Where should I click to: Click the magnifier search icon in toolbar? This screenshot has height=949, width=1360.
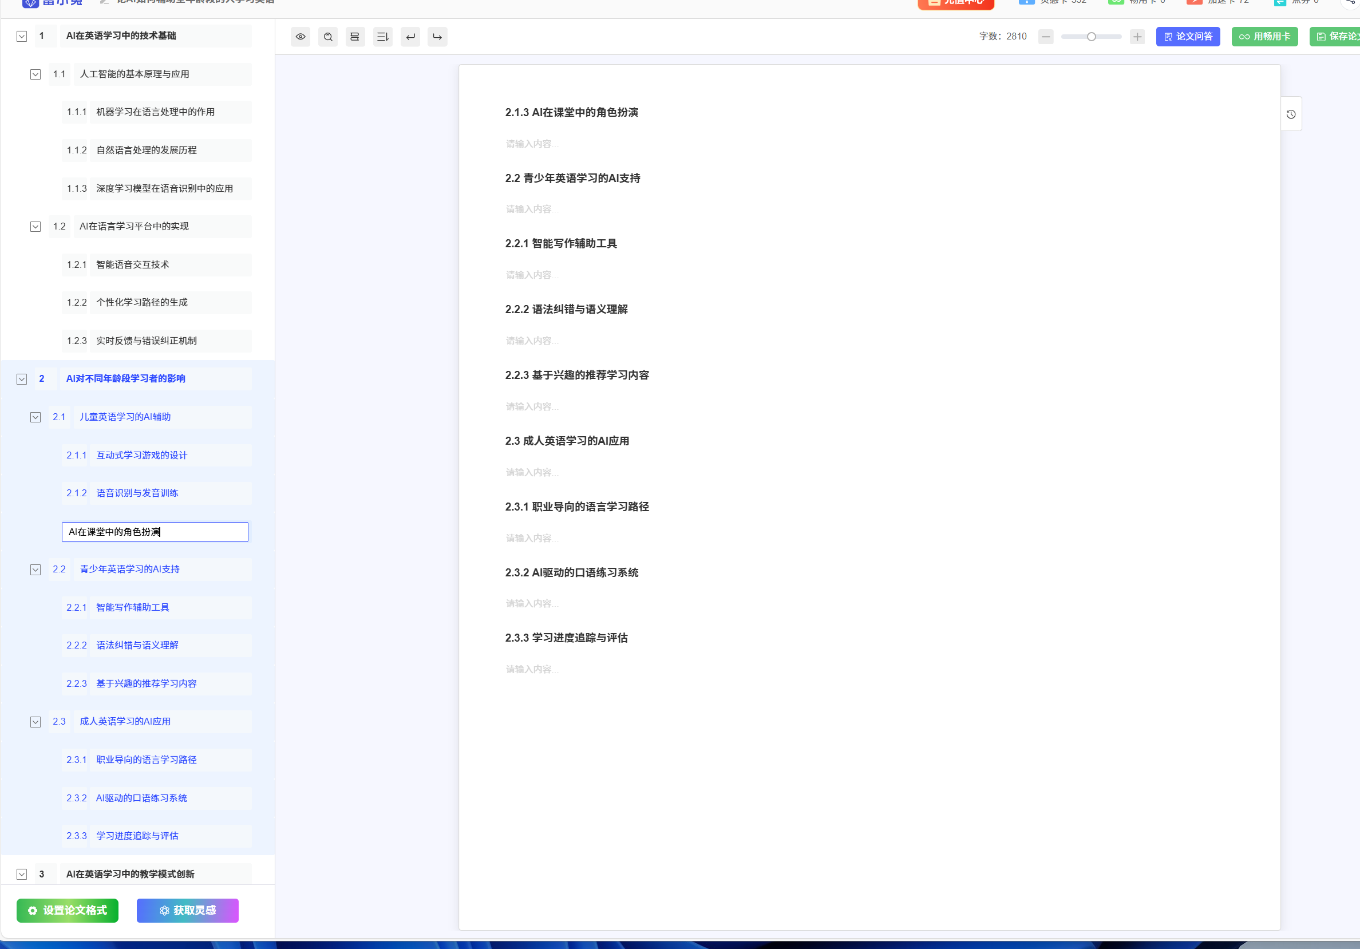(327, 37)
